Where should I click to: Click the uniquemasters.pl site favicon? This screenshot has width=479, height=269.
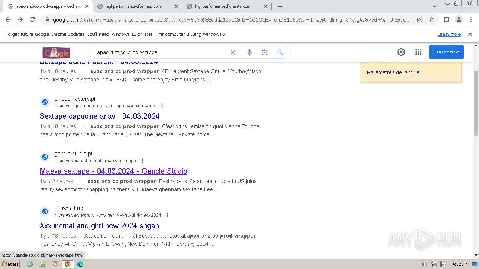pos(45,102)
